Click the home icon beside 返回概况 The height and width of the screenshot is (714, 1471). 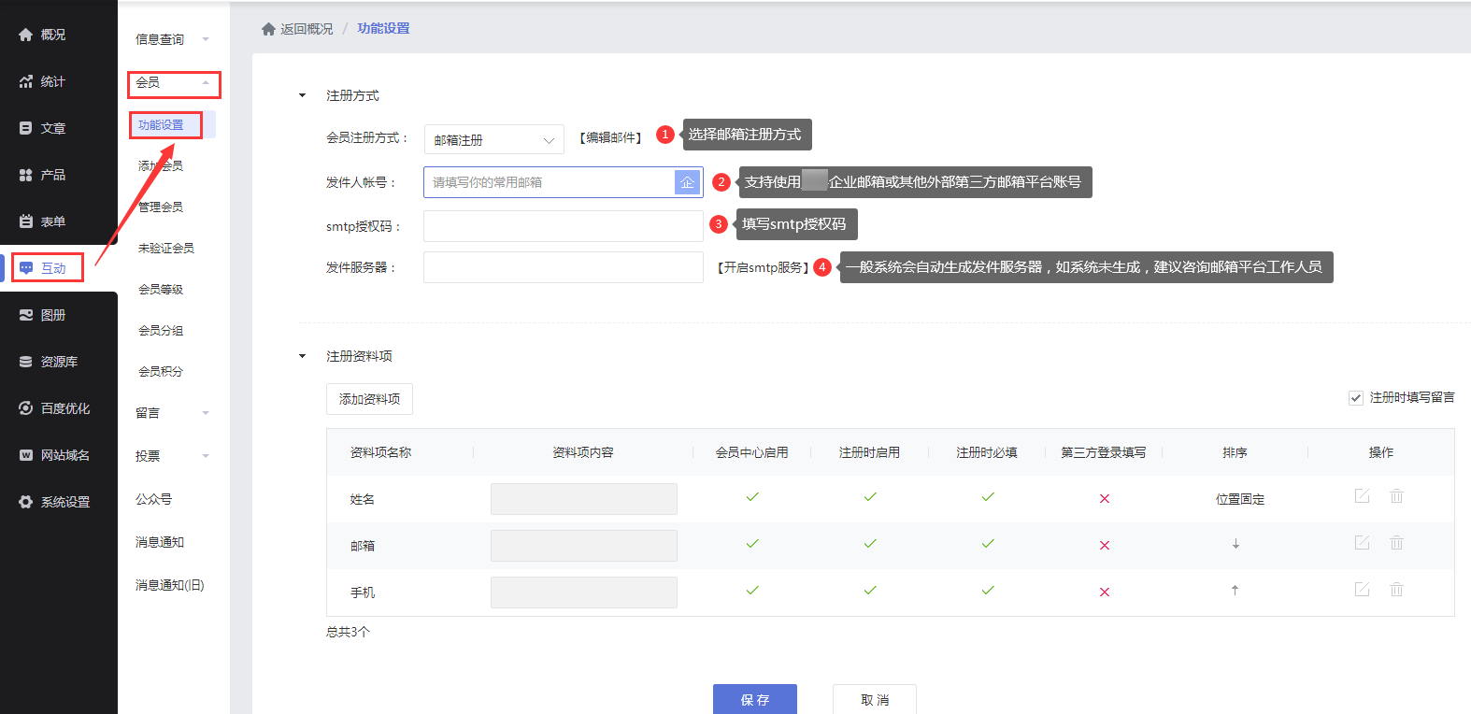(268, 29)
